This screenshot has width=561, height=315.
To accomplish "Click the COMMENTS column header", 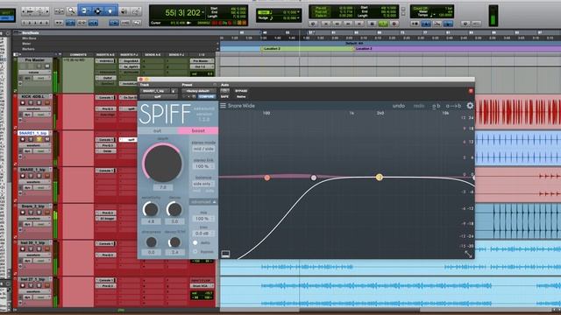I will (x=78, y=54).
